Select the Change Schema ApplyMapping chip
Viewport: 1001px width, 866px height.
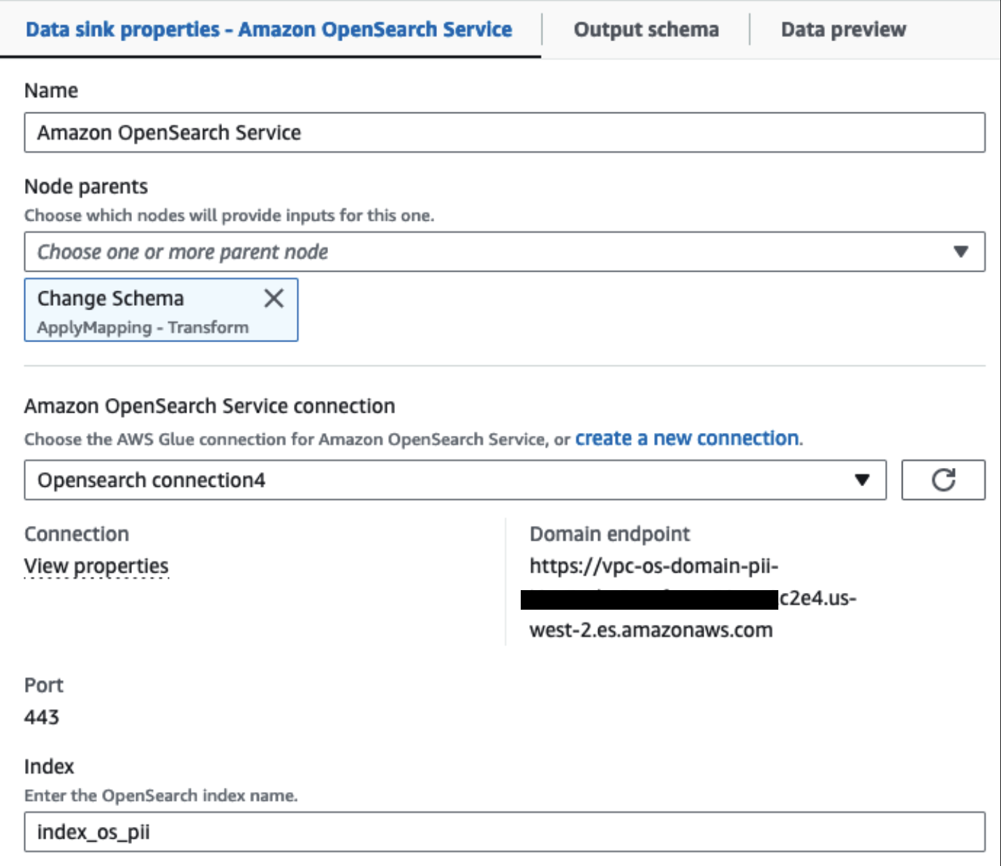tap(140, 311)
